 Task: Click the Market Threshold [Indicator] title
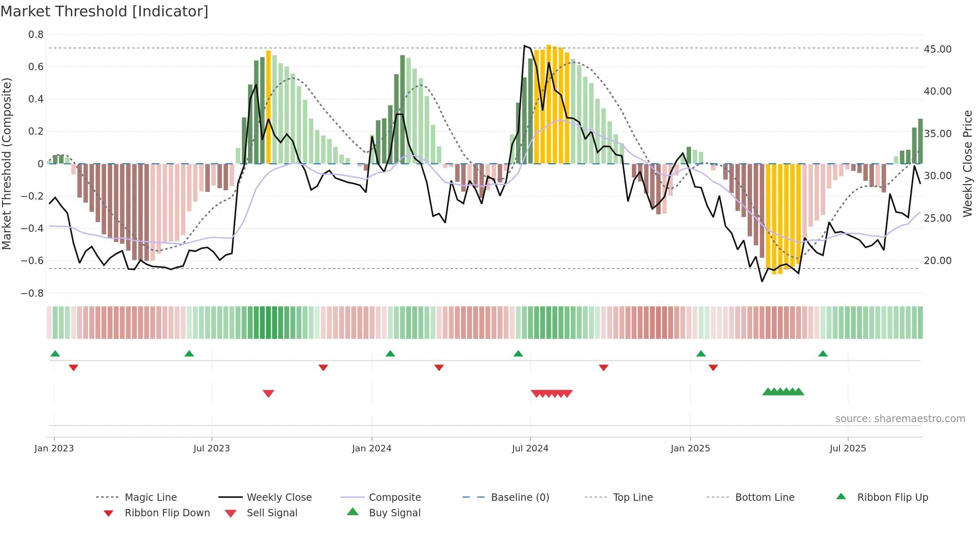point(104,11)
